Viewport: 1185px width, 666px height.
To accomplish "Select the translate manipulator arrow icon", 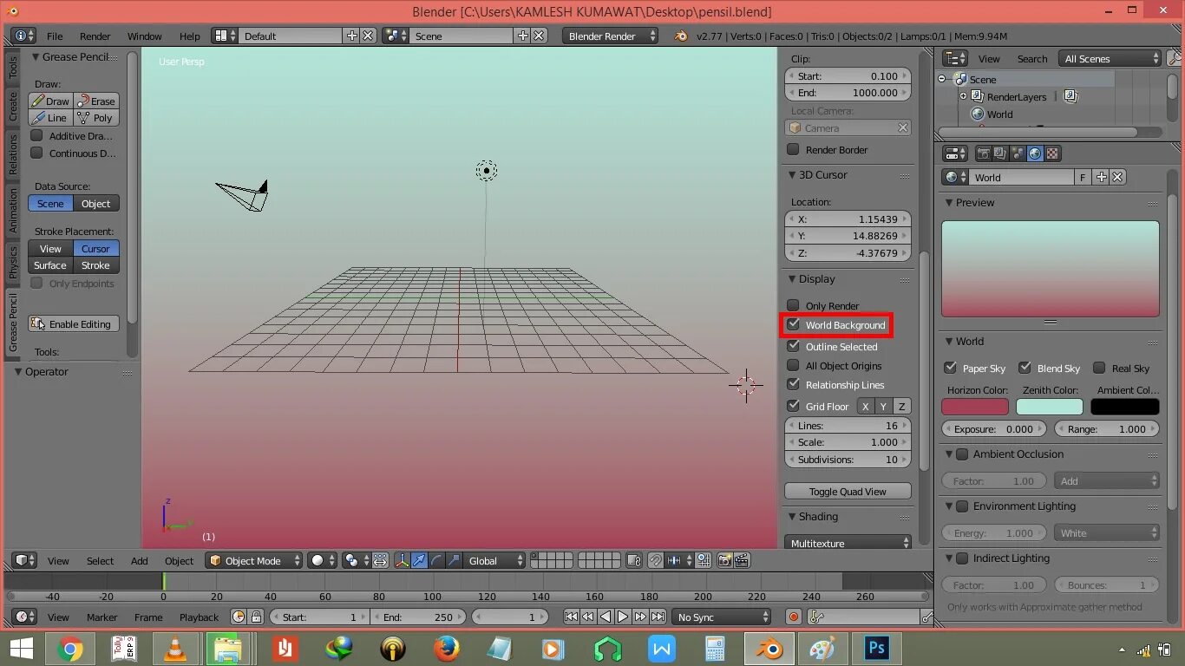I will coord(419,560).
